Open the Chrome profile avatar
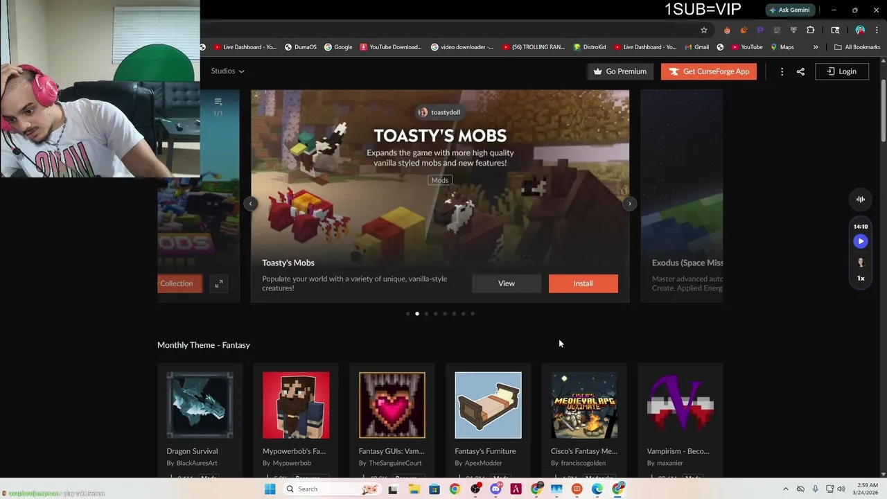The image size is (887, 499). tap(860, 30)
